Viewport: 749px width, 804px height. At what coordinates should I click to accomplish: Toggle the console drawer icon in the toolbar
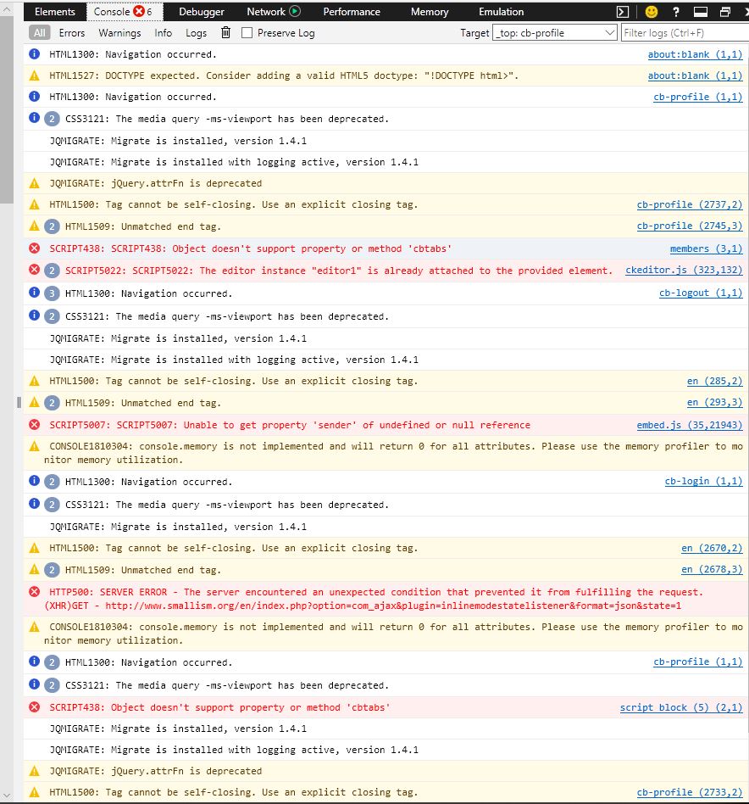tap(623, 11)
